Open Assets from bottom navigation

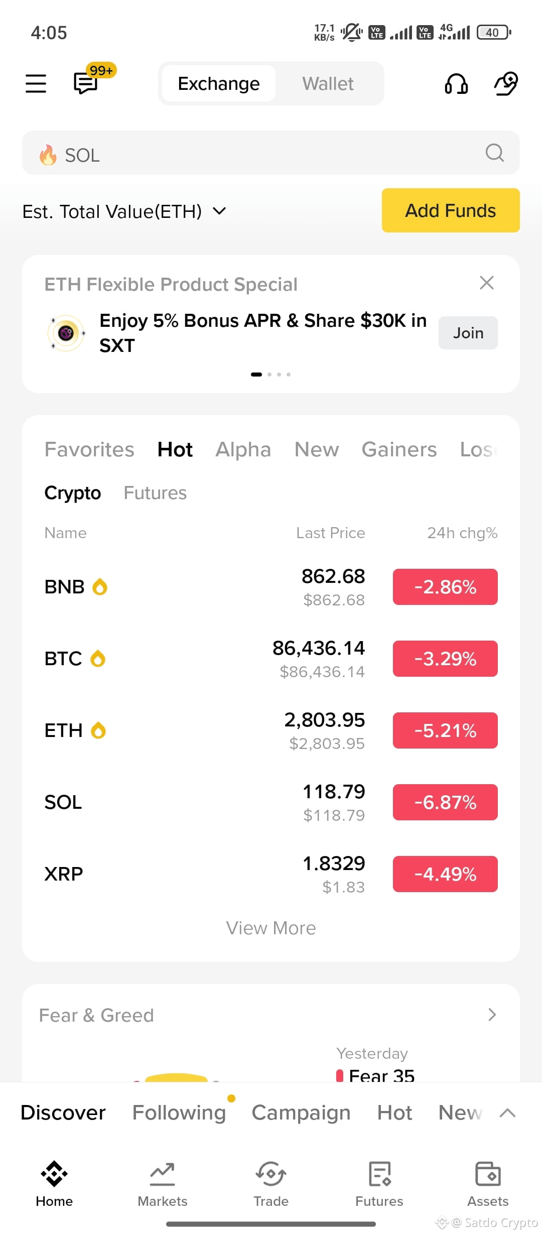coord(488,1184)
